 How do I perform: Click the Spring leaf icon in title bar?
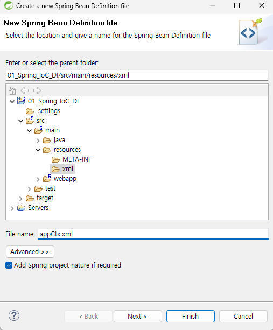pyautogui.click(x=9, y=5)
